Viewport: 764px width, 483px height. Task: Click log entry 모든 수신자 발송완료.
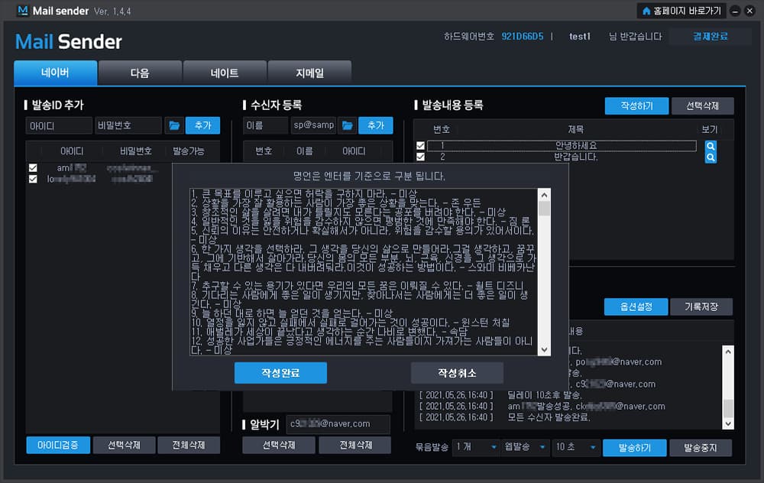click(x=549, y=417)
